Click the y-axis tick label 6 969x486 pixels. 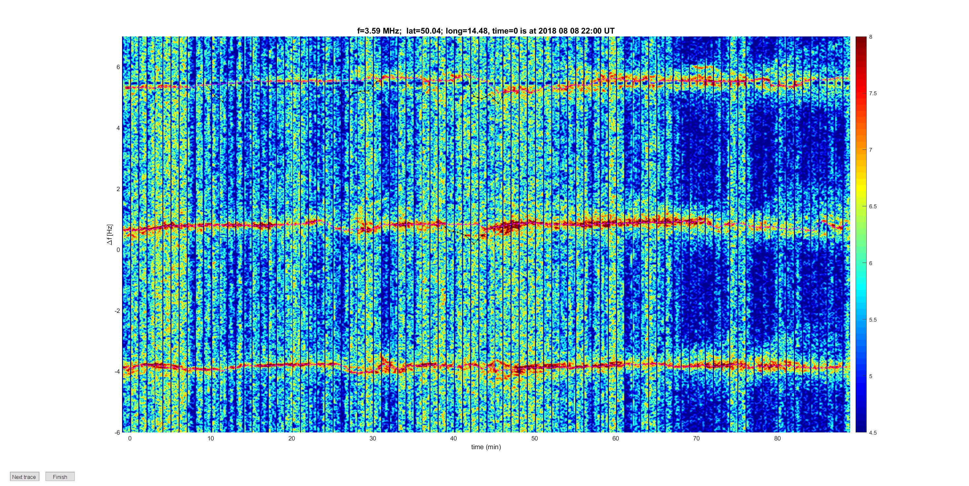click(x=118, y=67)
